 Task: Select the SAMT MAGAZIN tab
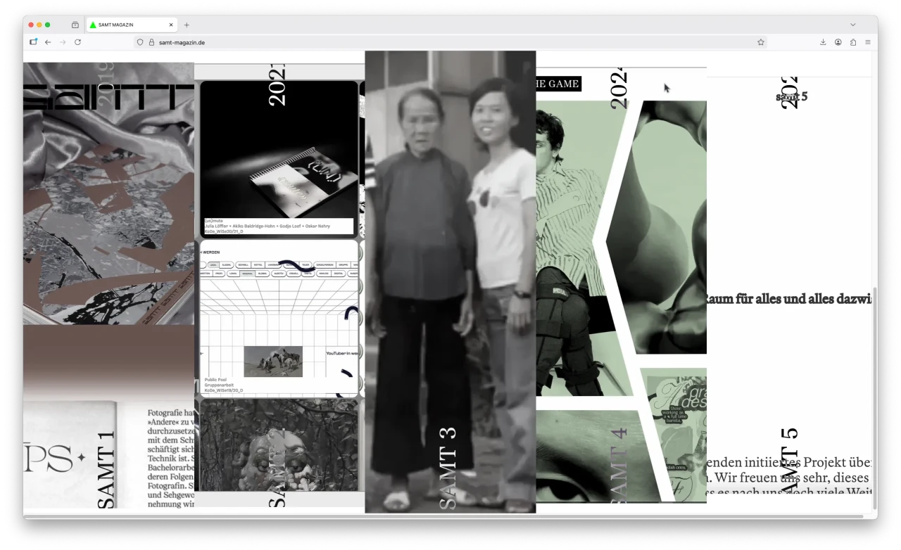(x=127, y=25)
